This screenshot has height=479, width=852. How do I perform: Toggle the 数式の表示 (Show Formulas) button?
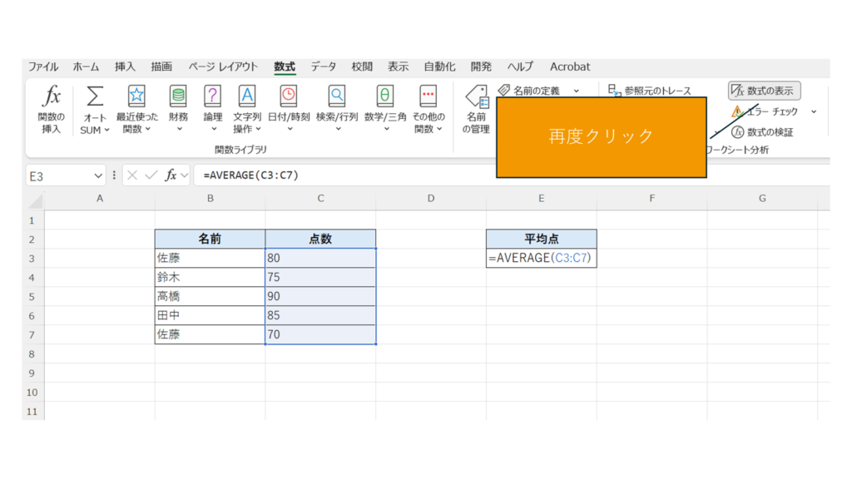(x=764, y=91)
